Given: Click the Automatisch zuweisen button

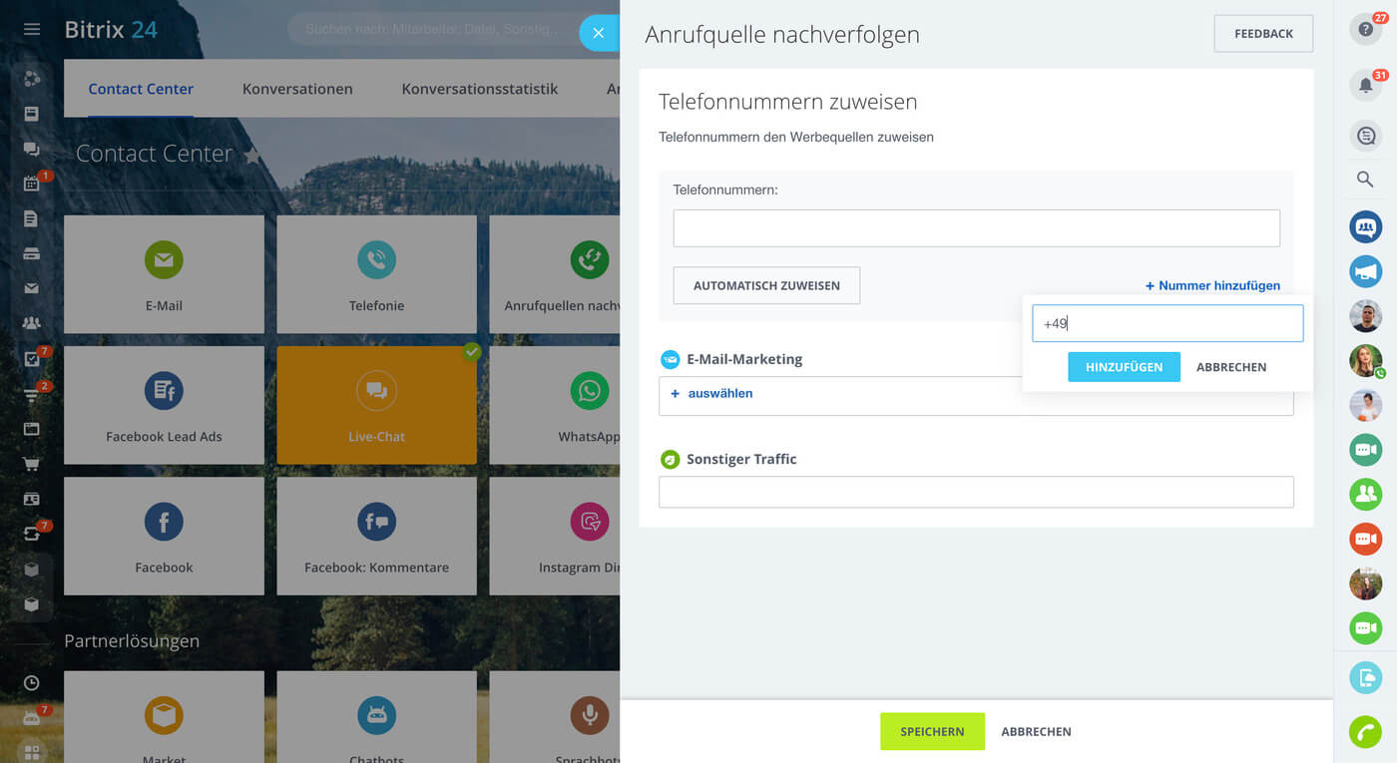Looking at the screenshot, I should (766, 285).
